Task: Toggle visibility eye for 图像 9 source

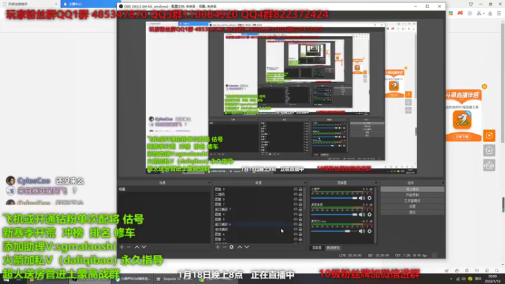Action: click(x=295, y=189)
